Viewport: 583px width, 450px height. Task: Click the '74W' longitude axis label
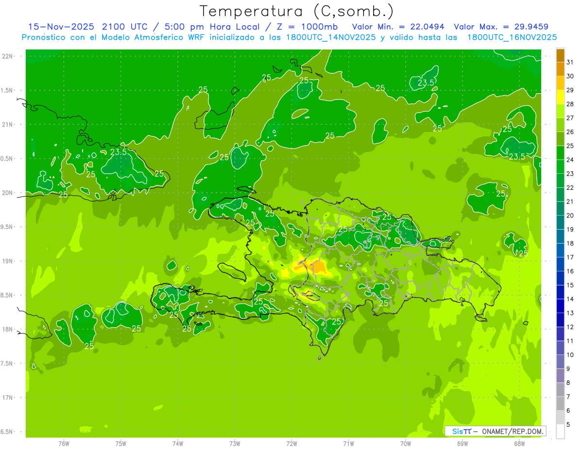tap(177, 443)
